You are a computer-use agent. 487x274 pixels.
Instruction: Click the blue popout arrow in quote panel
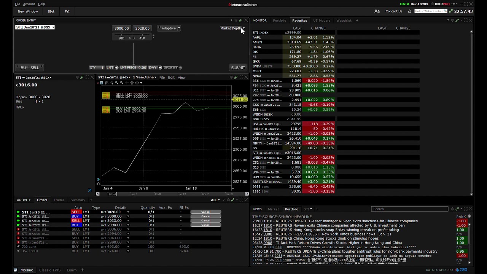click(x=89, y=190)
